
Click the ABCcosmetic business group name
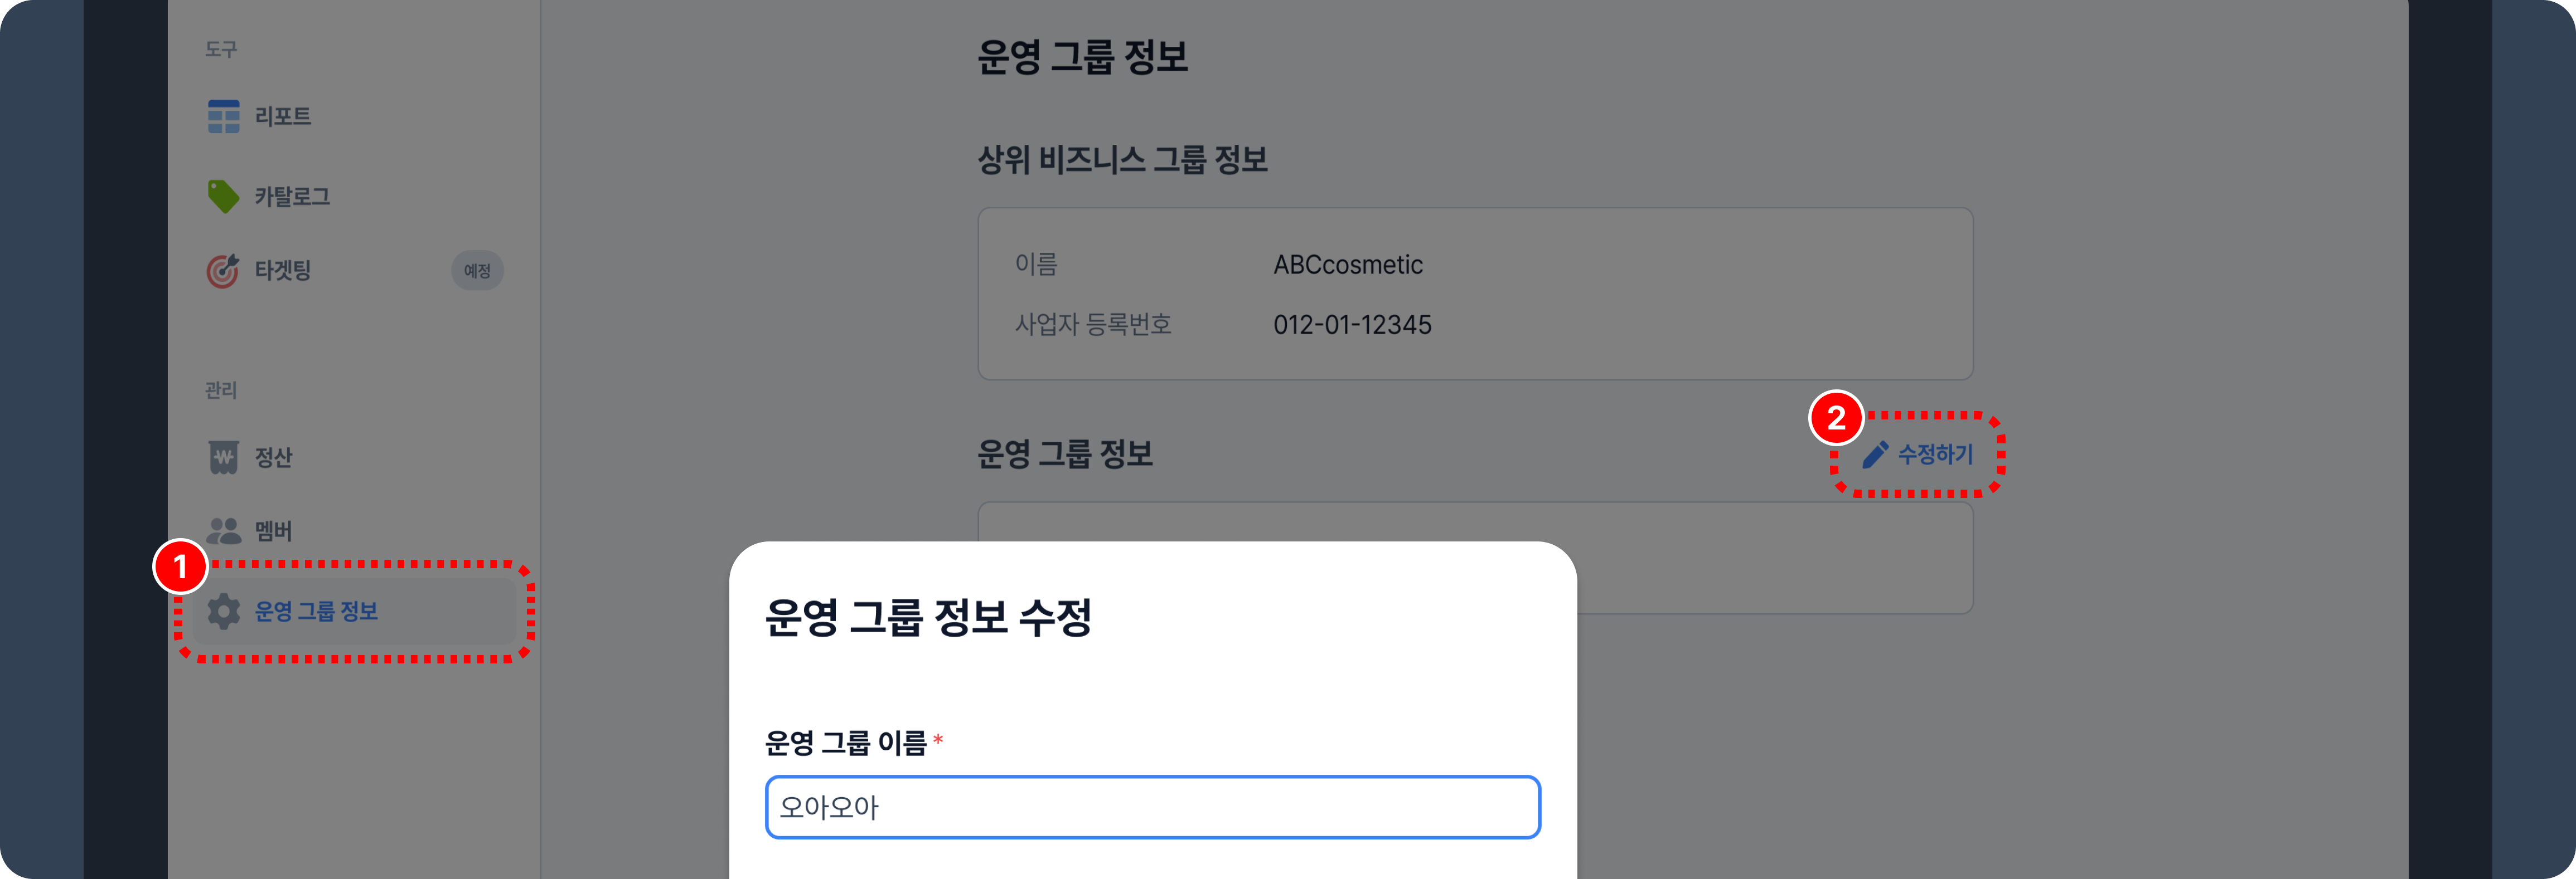click(x=1347, y=265)
